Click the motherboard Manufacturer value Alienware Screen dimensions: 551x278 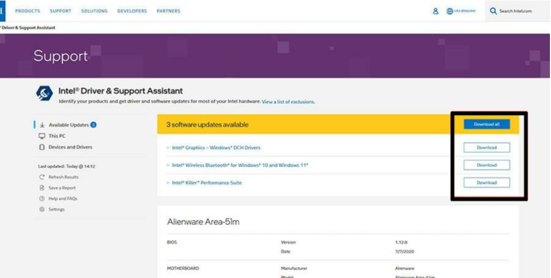[x=405, y=268]
